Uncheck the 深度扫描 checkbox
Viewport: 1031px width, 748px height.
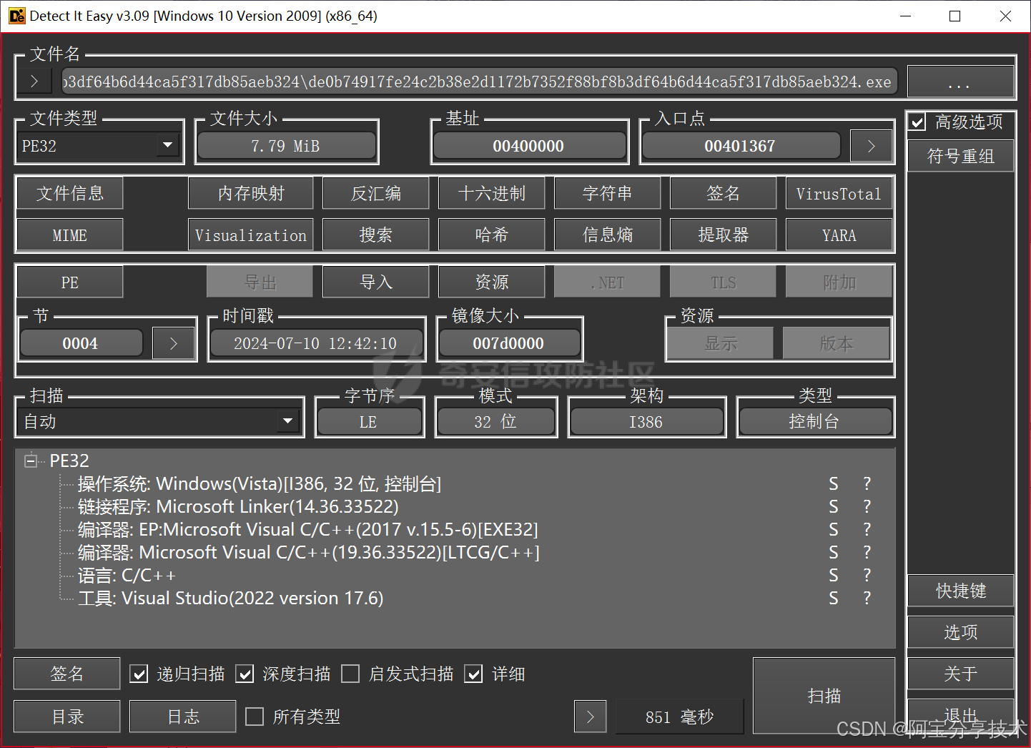(x=245, y=674)
